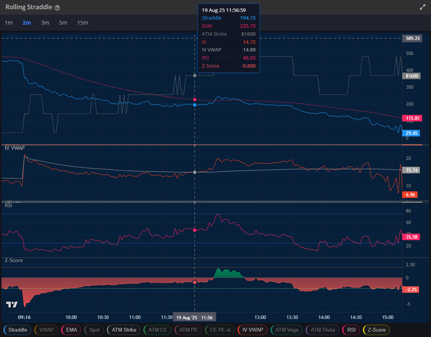Enable the VWAP overlay
The width and height of the screenshot is (431, 337).
(46, 330)
